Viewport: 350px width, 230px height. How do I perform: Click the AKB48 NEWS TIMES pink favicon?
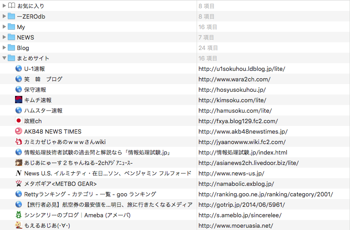[19, 131]
